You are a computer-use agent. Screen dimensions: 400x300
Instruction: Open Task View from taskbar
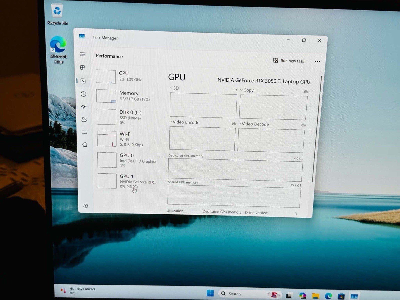(x=289, y=296)
